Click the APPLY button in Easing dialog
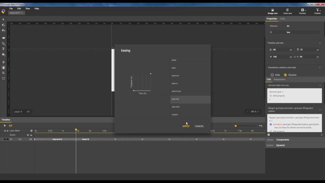The height and width of the screenshot is (183, 325). [186, 126]
